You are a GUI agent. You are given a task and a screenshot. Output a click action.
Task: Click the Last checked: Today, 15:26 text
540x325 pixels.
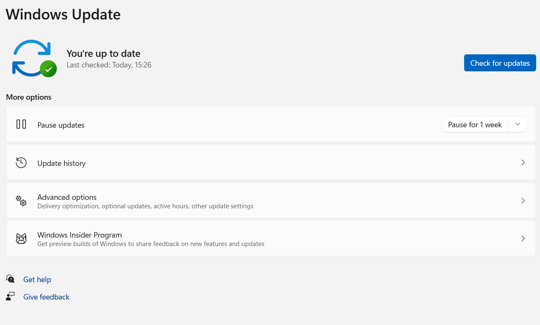click(109, 65)
